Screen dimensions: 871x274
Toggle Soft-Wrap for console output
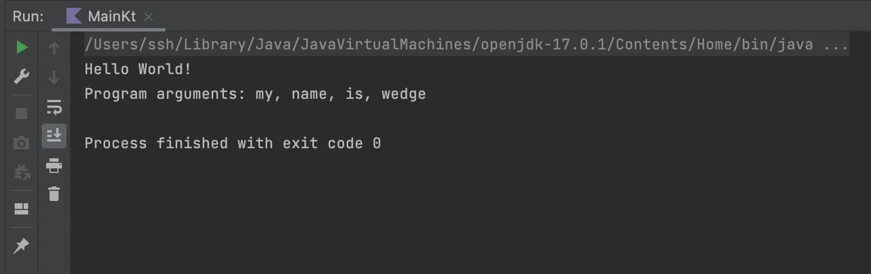(x=54, y=107)
